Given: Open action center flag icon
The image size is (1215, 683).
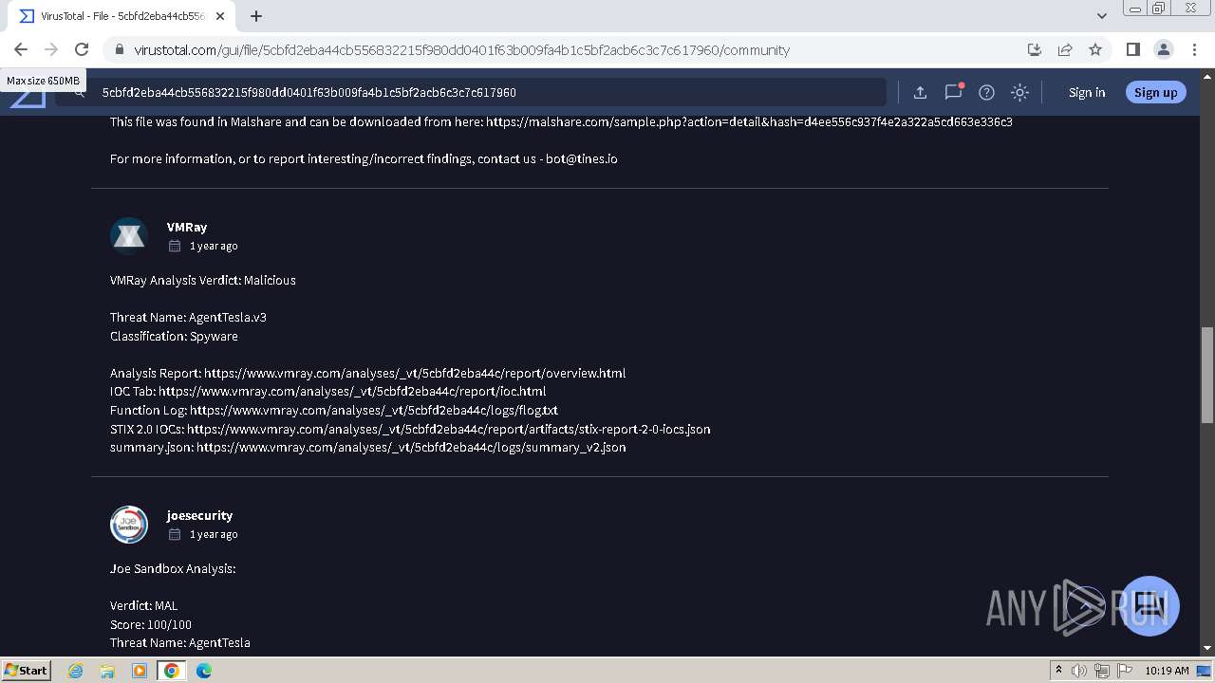Looking at the screenshot, I should pyautogui.click(x=1125, y=671).
